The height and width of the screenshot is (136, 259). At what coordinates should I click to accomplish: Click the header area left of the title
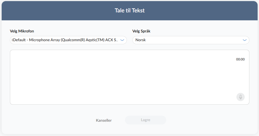55,10
